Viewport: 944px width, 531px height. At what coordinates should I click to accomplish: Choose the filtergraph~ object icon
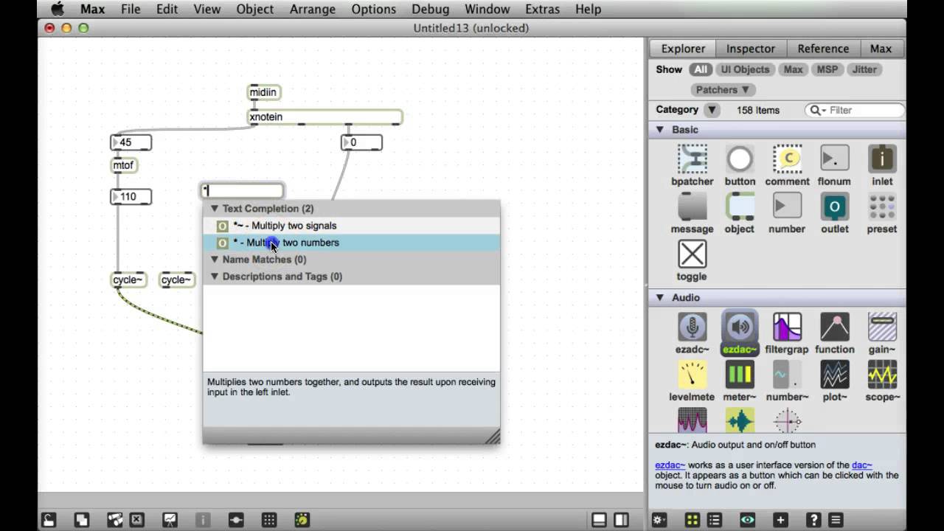(x=787, y=327)
